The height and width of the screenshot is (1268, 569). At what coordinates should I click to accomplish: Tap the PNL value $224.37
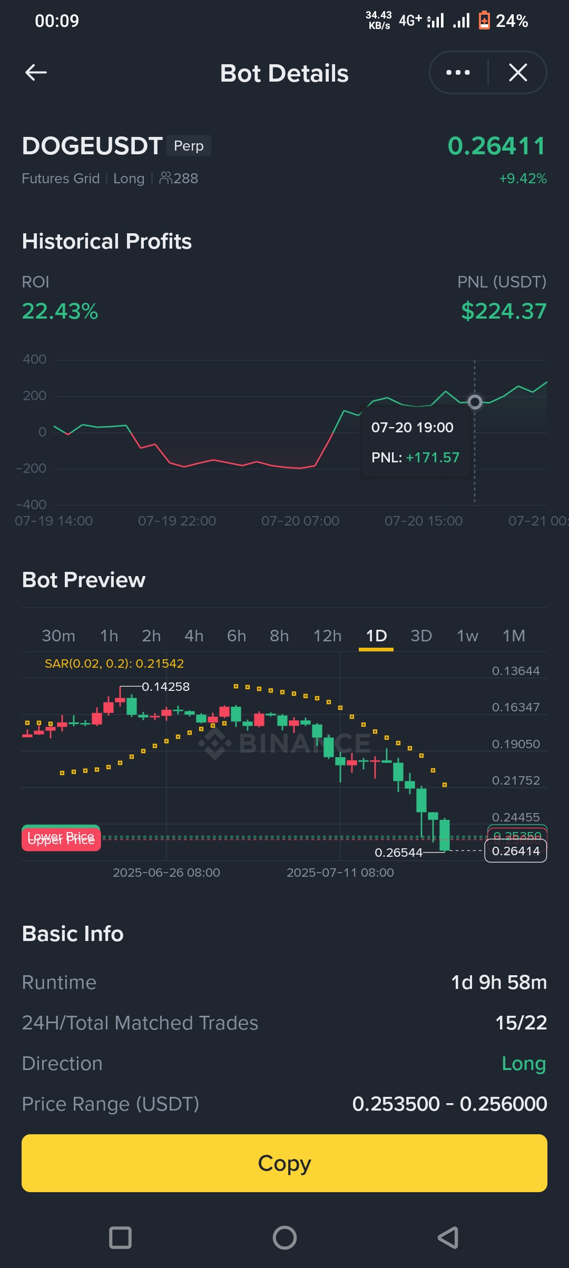504,311
